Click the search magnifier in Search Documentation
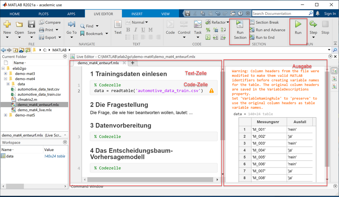 (311, 13)
